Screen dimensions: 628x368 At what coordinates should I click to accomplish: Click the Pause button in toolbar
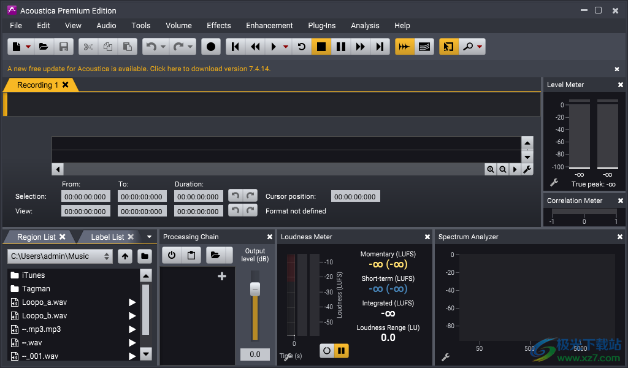click(341, 47)
